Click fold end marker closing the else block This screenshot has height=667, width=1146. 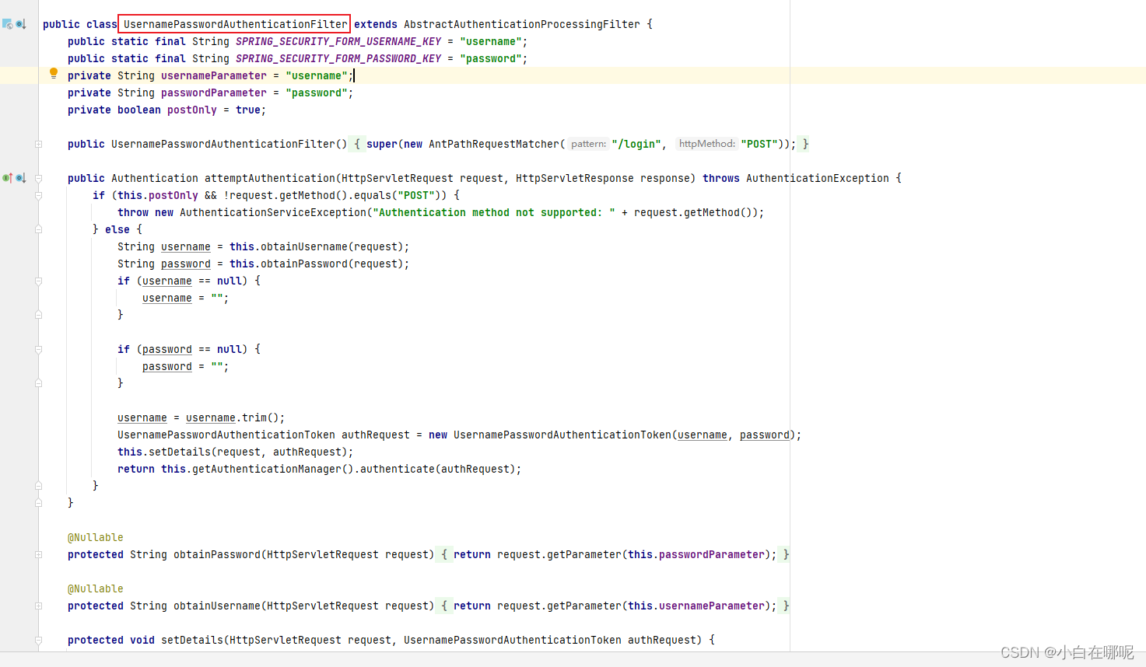38,486
